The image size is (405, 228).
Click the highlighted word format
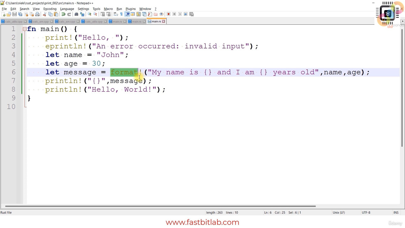[124, 72]
